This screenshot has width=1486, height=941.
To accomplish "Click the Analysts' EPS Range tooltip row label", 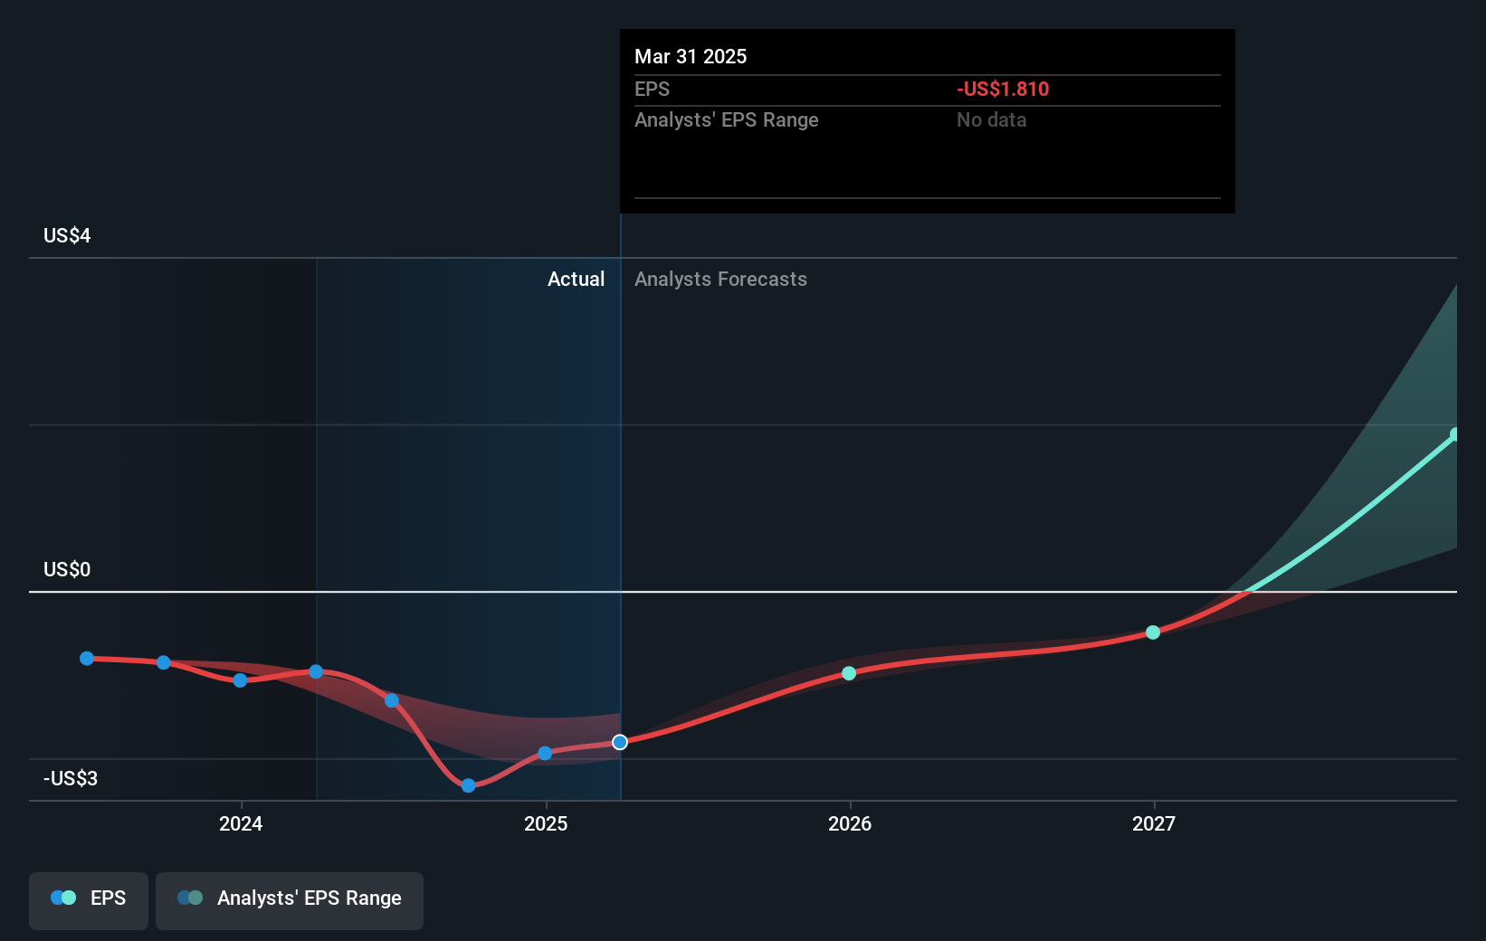I will pos(726,119).
